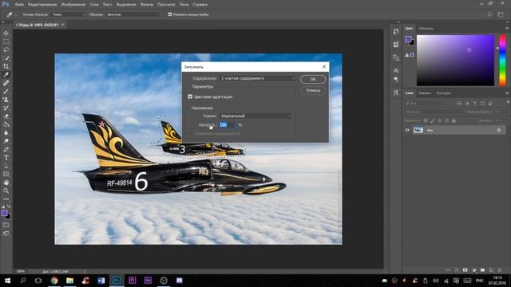Screen dimensions: 511x287
Task: Select the Move tool
Action: 6,33
